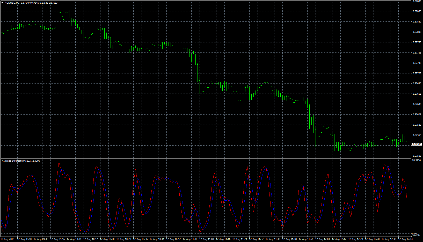The height and width of the screenshot is (242, 423).
Task: Click the 0.67655 price axis label
Action: tap(417, 94)
